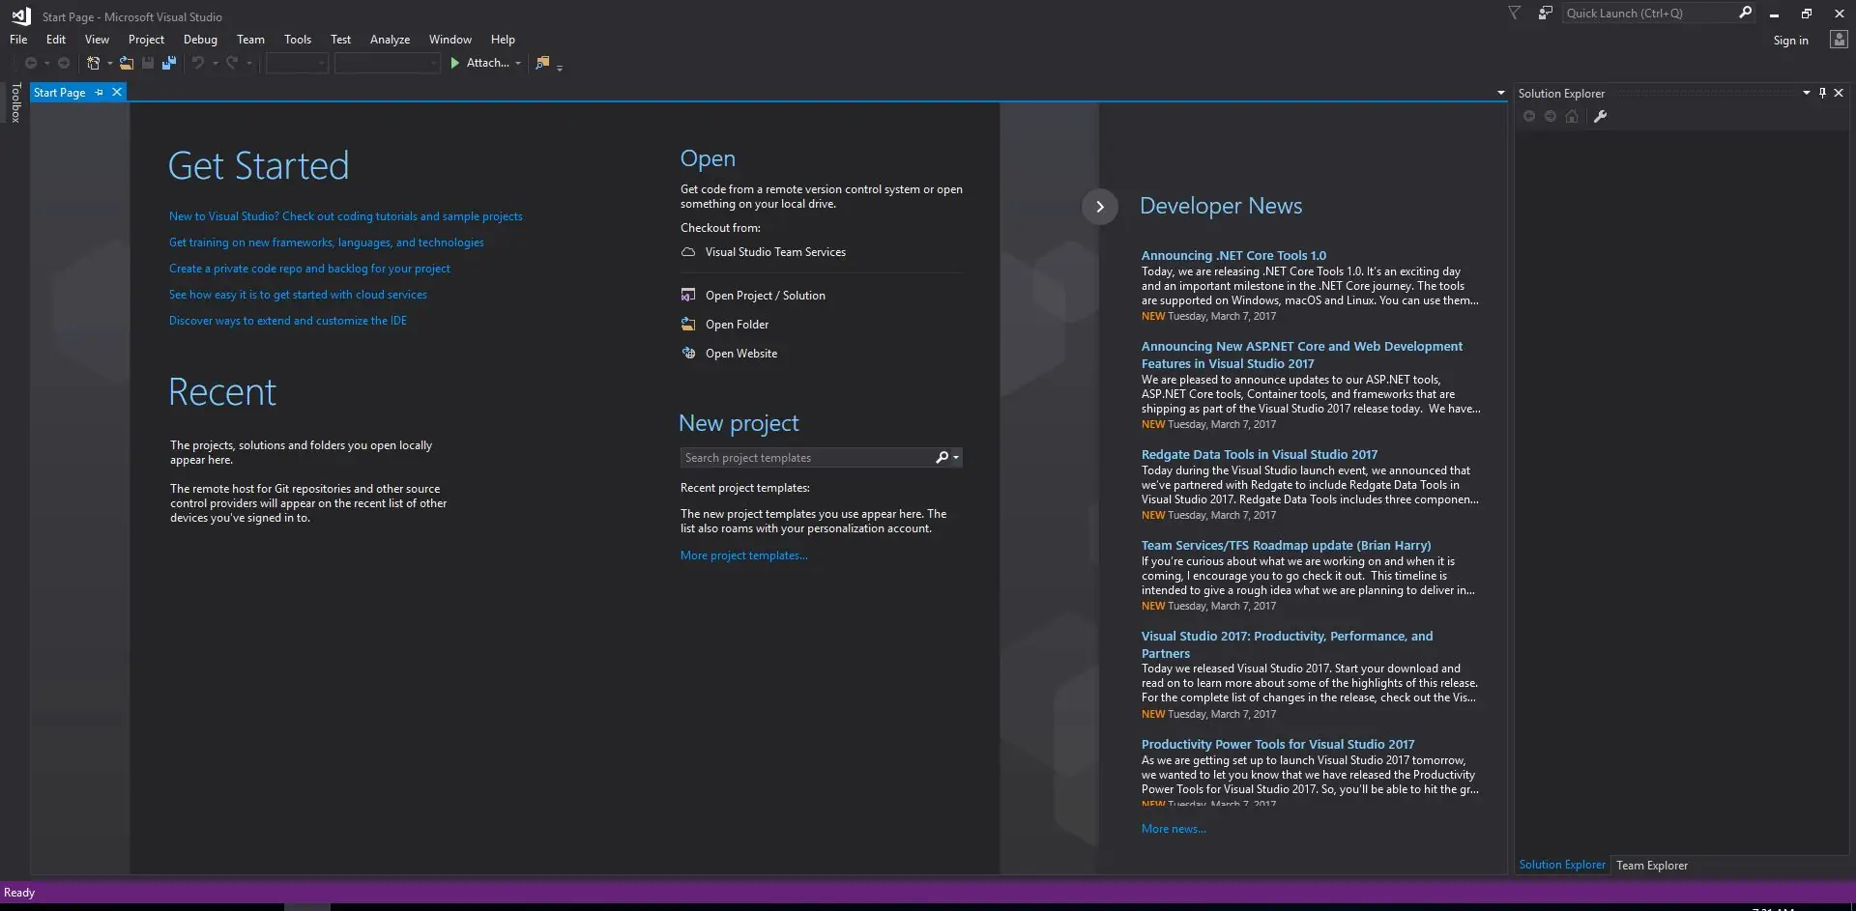The height and width of the screenshot is (911, 1856).
Task: Click the Navigate Forward toolbar icon
Action: click(x=64, y=63)
